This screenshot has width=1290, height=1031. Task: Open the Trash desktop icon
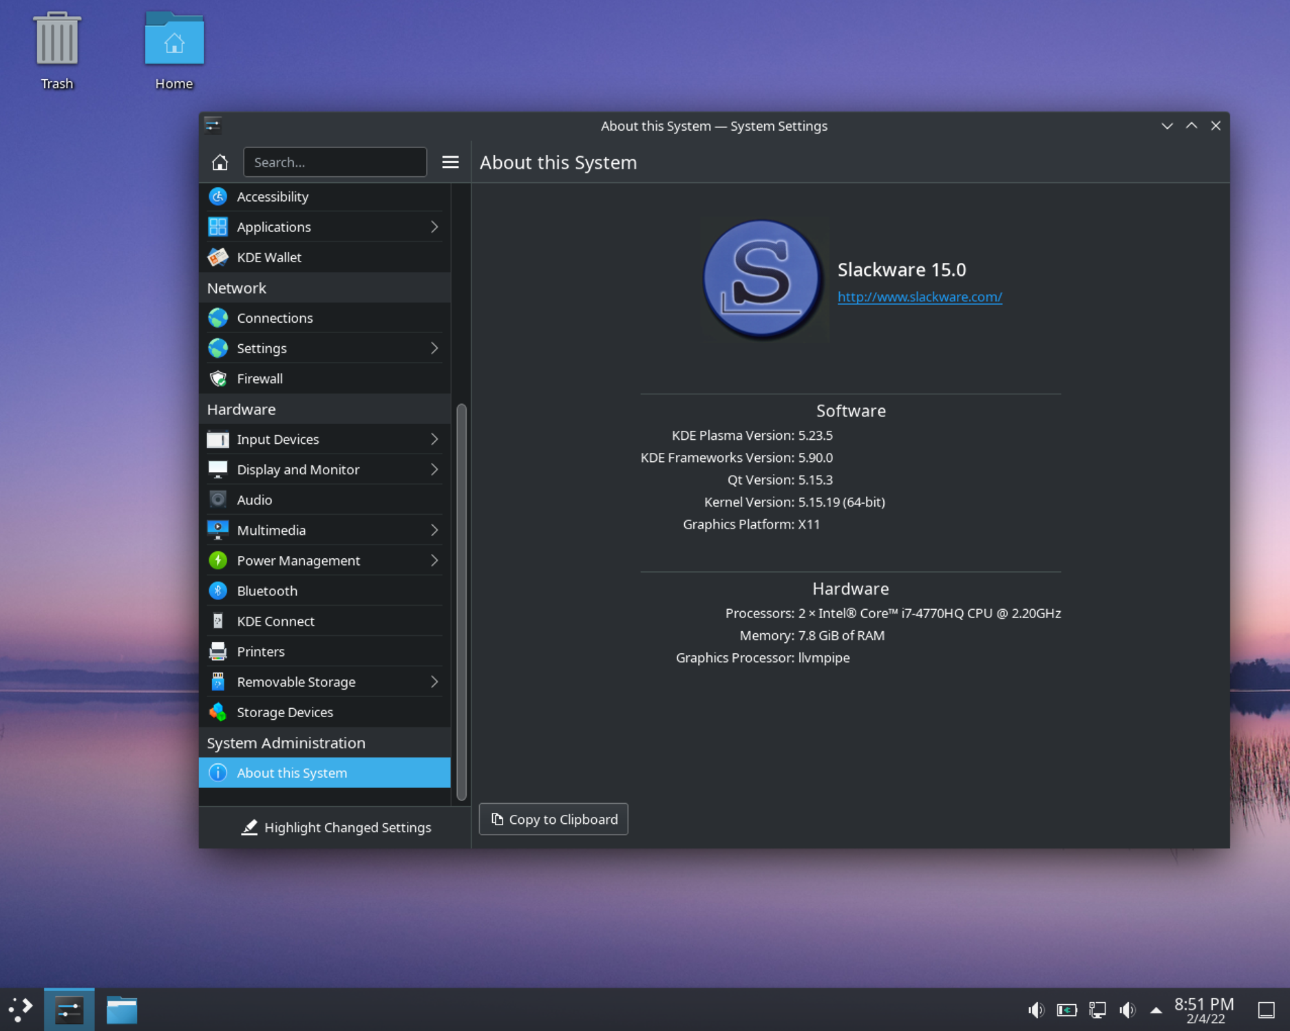click(57, 51)
